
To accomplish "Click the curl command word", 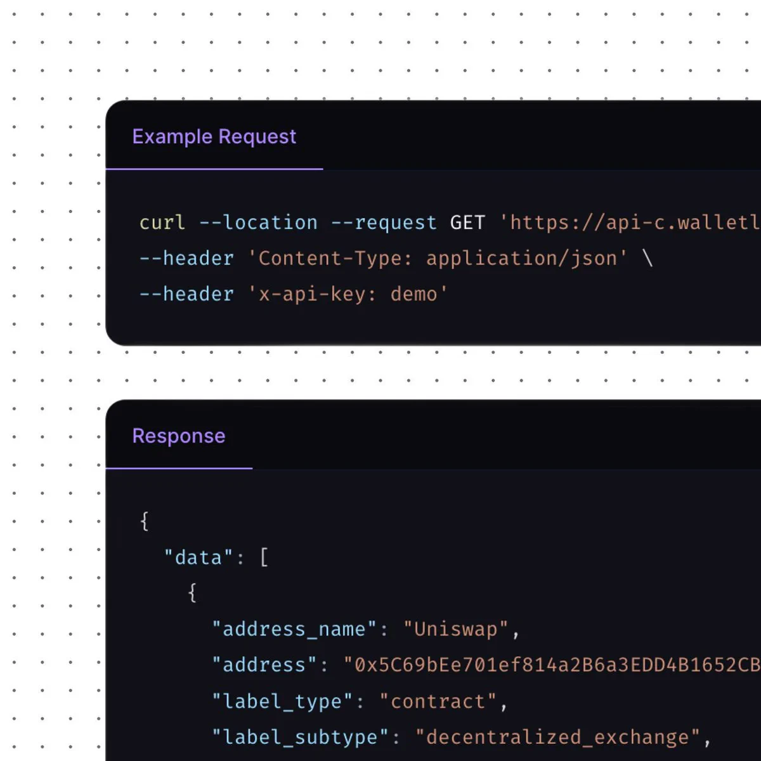I will tap(162, 223).
